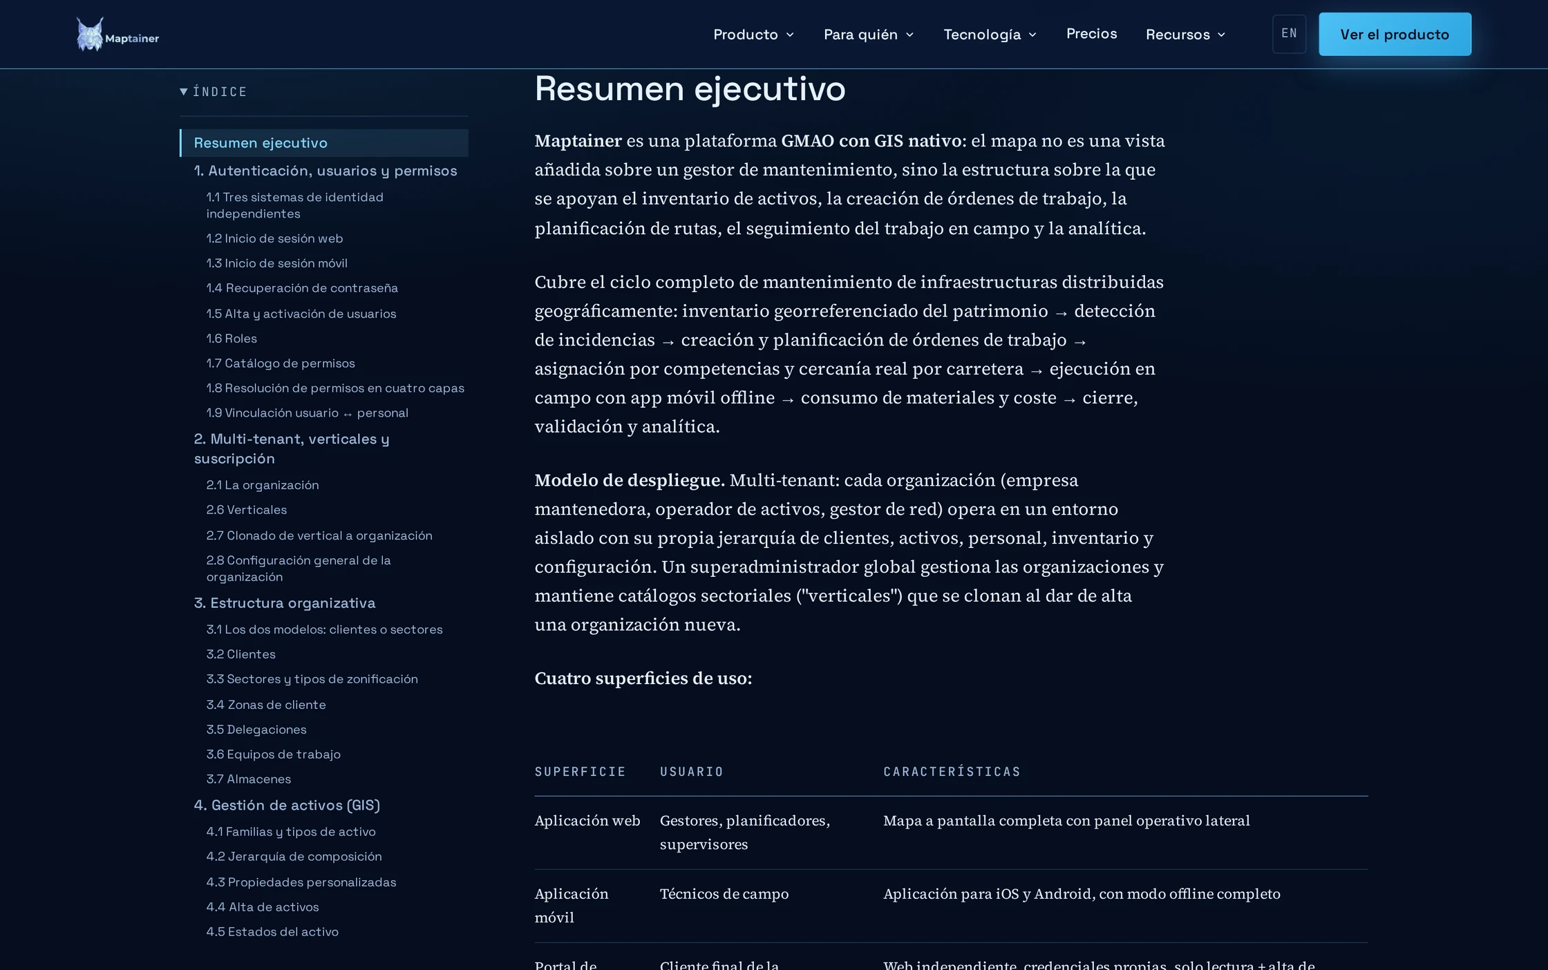Screen dimensions: 1548x970
Task: Go to 1.2 Inicio de sesión web
Action: pyautogui.click(x=274, y=238)
